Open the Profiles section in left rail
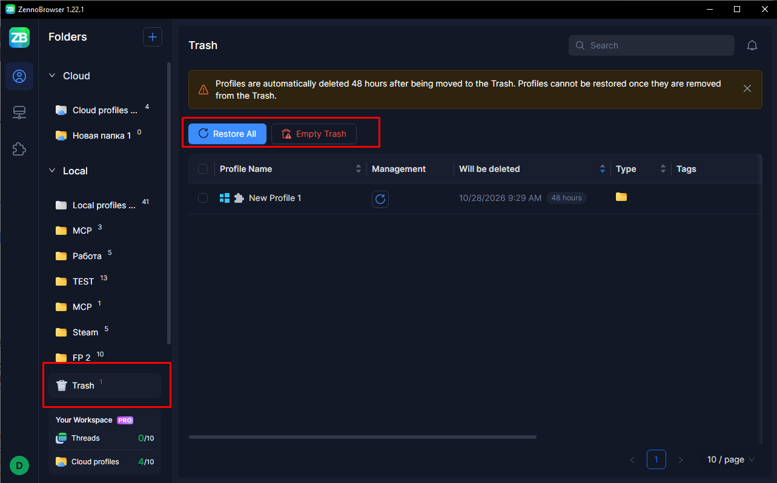Image resolution: width=777 pixels, height=483 pixels. tap(19, 76)
